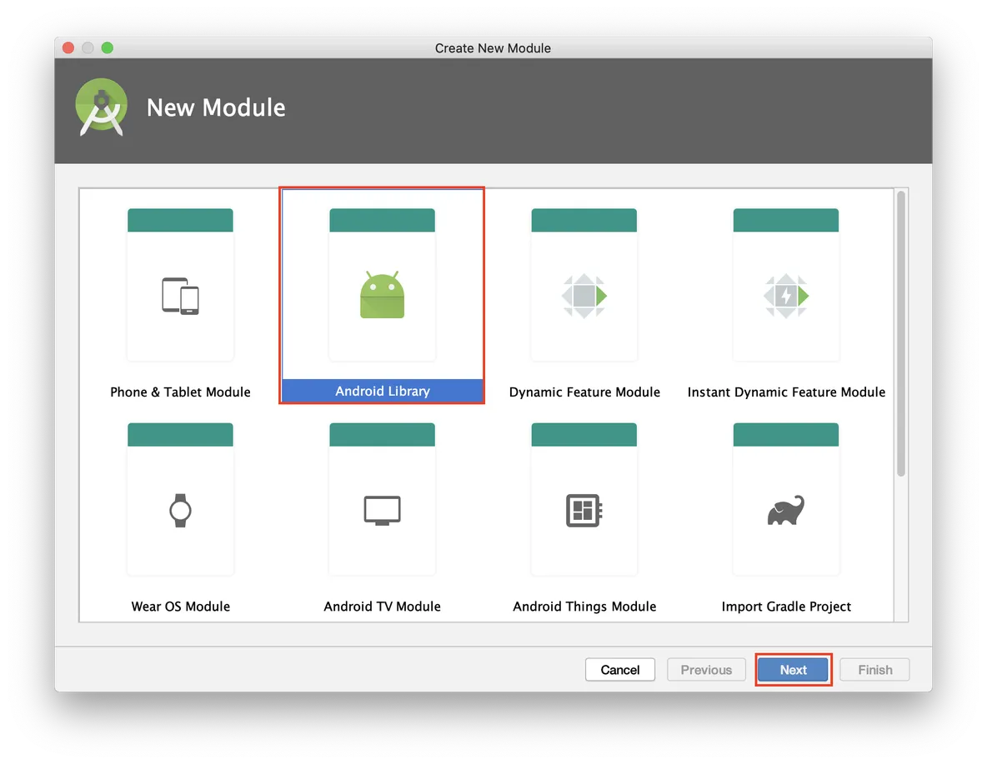
Task: Click the Finish button
Action: 875,670
